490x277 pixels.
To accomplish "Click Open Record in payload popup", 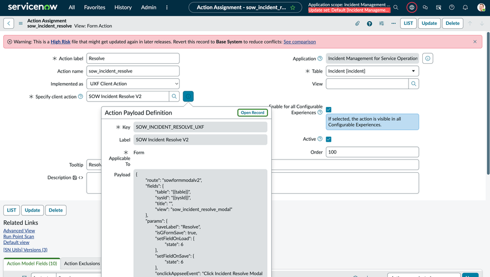I will point(252,112).
